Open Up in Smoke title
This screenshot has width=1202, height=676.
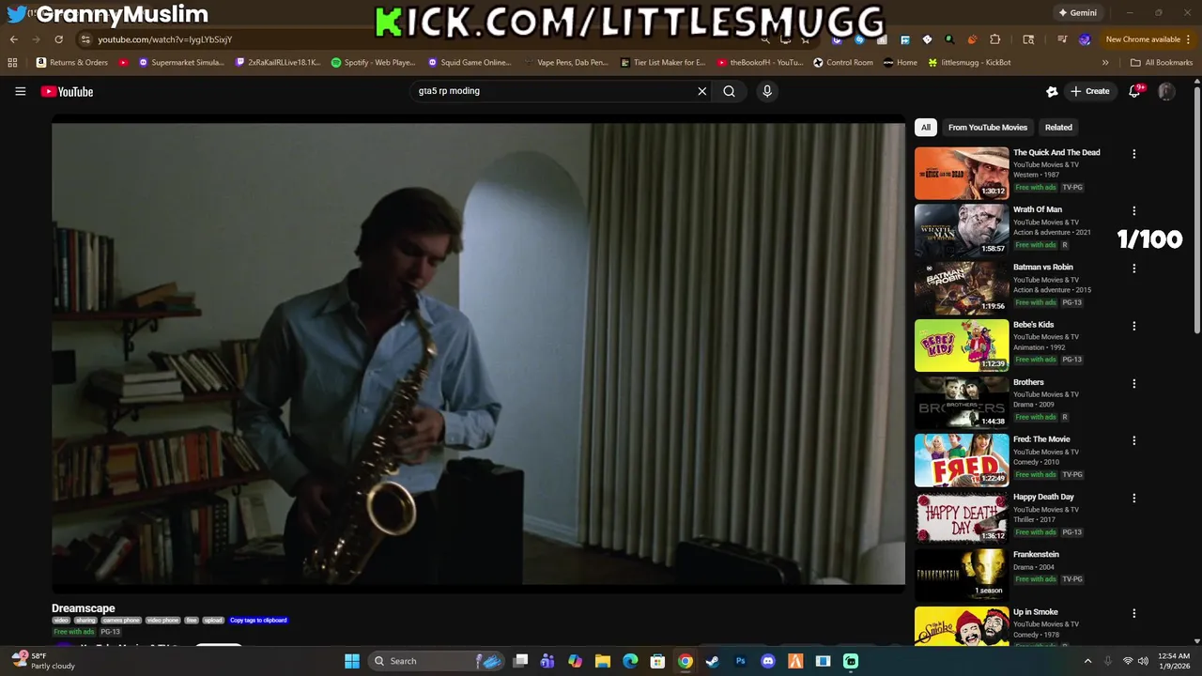tap(1036, 612)
